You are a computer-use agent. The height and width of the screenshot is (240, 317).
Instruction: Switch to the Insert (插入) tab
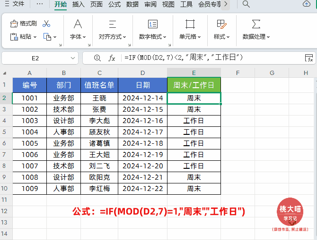point(79,4)
